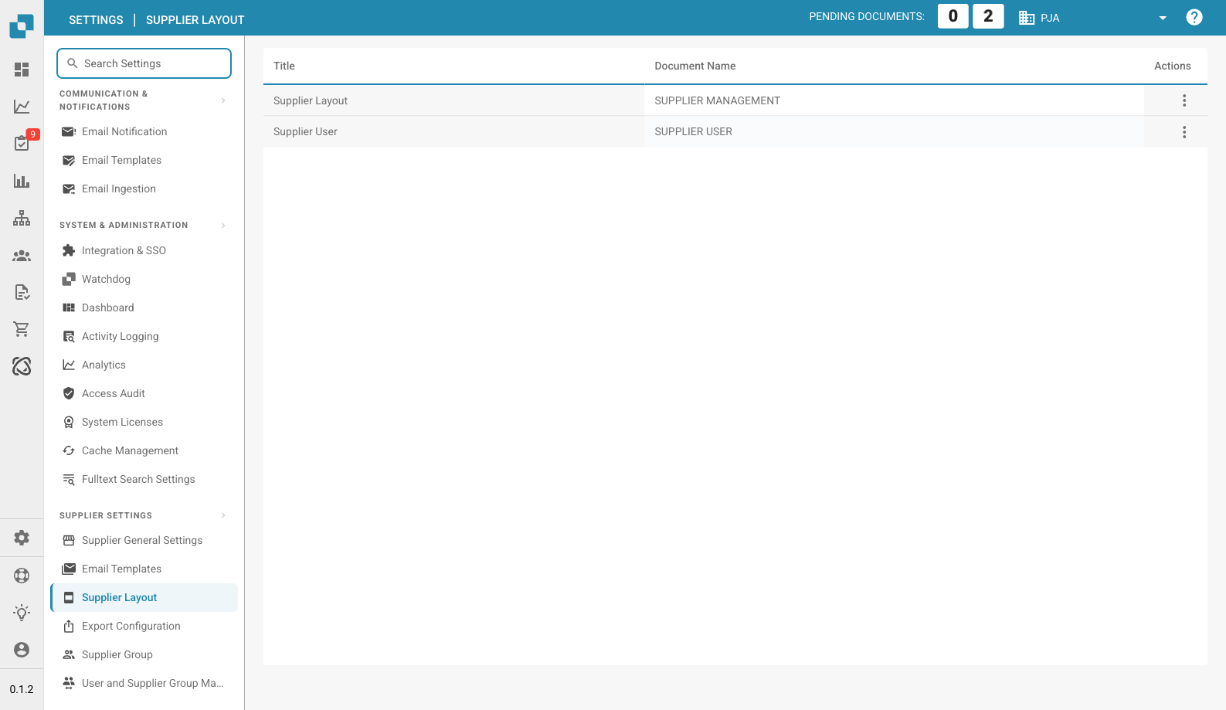Select Cache Management
The height and width of the screenshot is (710, 1226).
[144, 450]
